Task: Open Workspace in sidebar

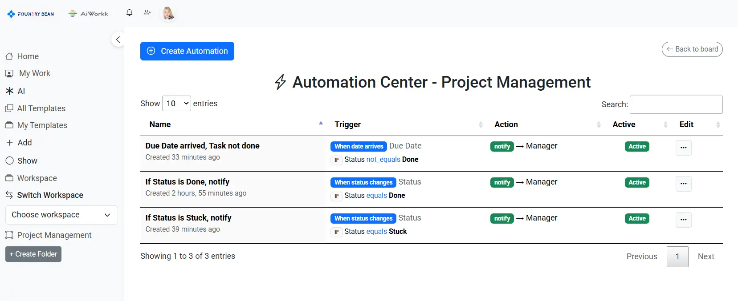Action: pyautogui.click(x=31, y=178)
